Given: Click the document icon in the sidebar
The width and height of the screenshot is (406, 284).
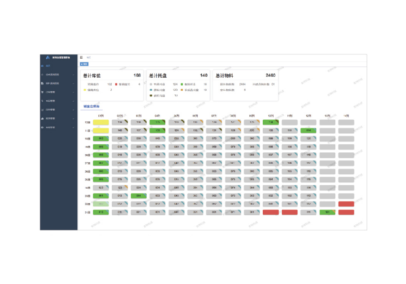Looking at the screenshot, I should click(43, 84).
